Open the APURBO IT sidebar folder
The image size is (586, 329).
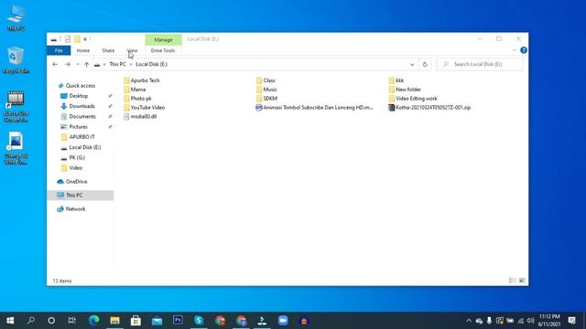click(x=81, y=137)
